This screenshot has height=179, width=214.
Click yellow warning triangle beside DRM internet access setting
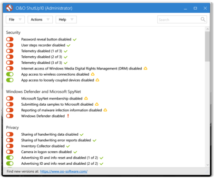pos(146,69)
